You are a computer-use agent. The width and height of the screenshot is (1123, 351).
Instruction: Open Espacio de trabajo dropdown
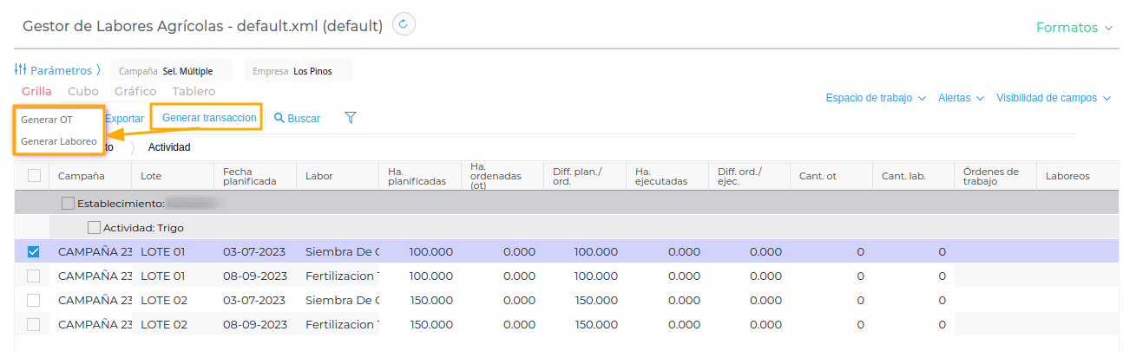(x=876, y=98)
